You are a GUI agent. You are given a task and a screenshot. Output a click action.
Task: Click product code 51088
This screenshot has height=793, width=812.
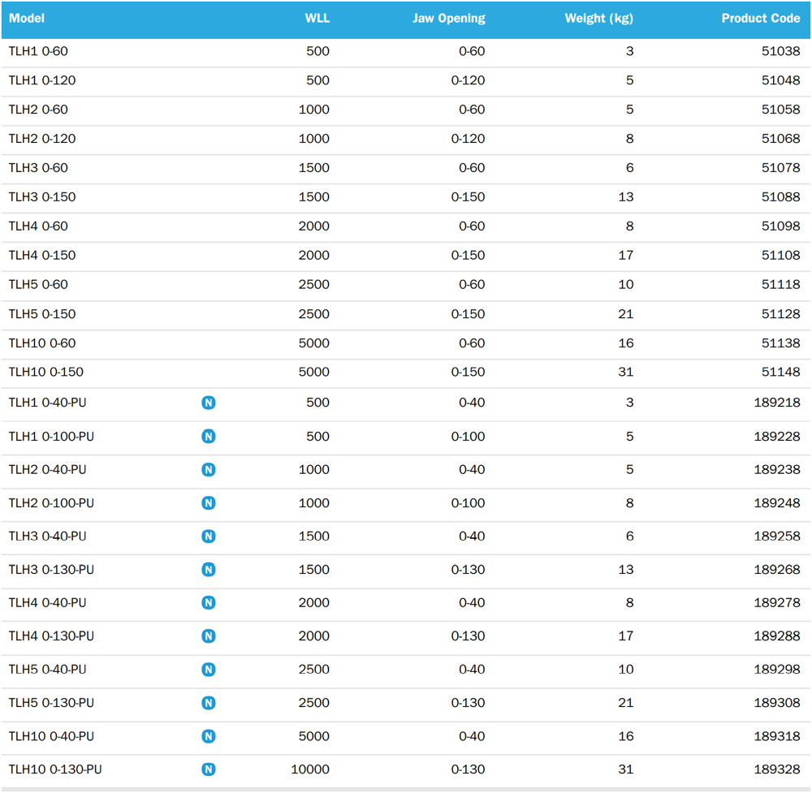781,197
